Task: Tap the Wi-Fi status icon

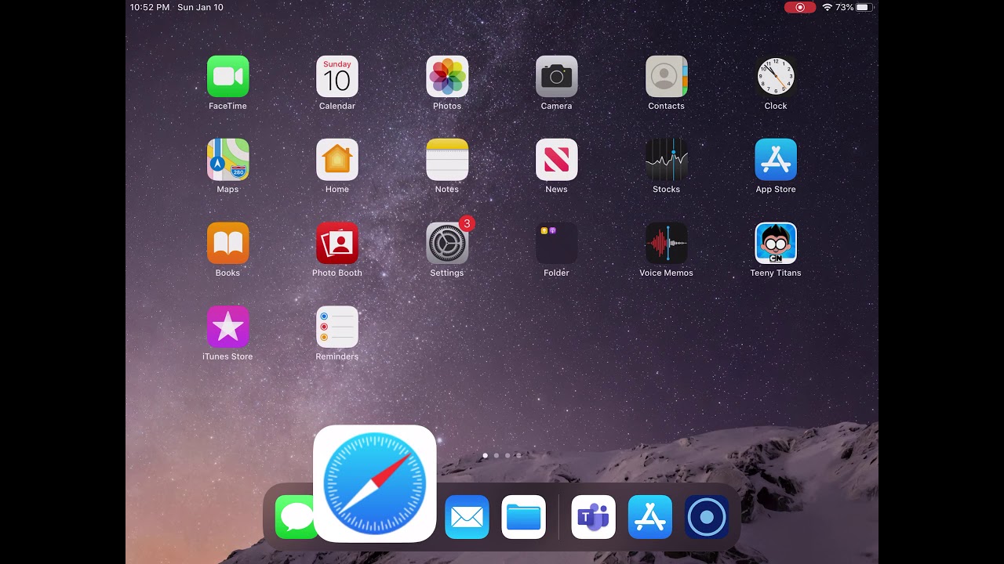Action: (827, 7)
